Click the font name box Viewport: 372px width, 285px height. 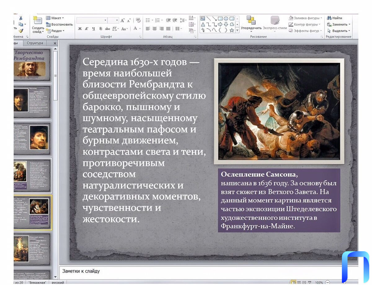point(92,20)
